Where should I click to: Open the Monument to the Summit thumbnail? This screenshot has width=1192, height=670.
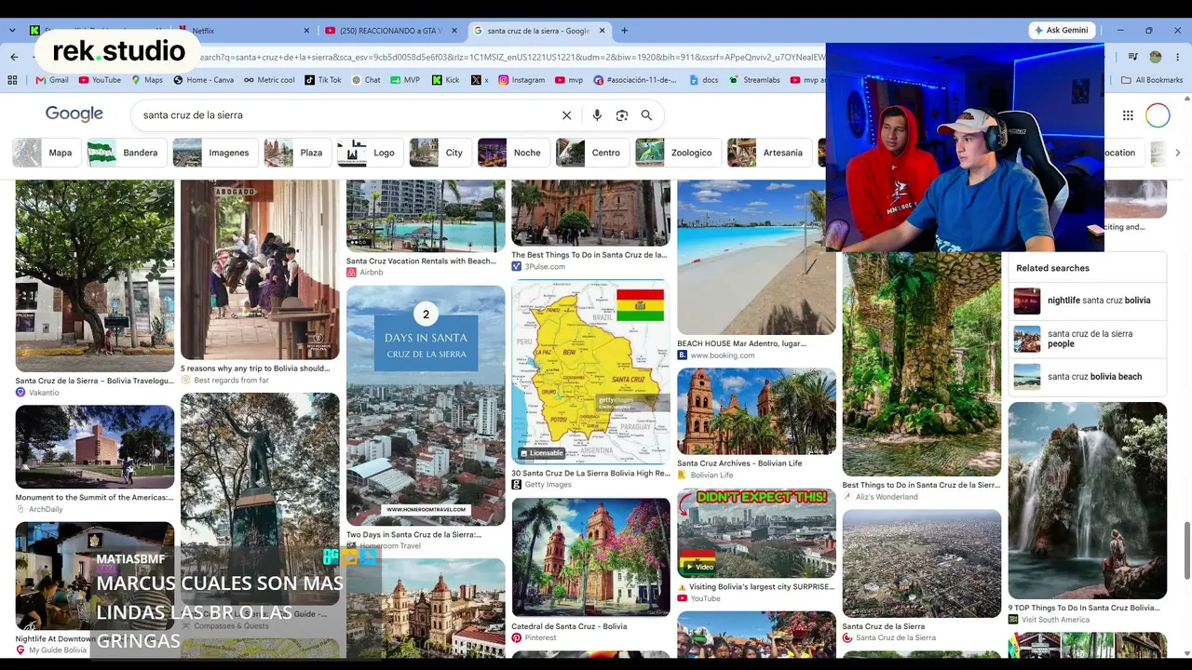coord(95,448)
